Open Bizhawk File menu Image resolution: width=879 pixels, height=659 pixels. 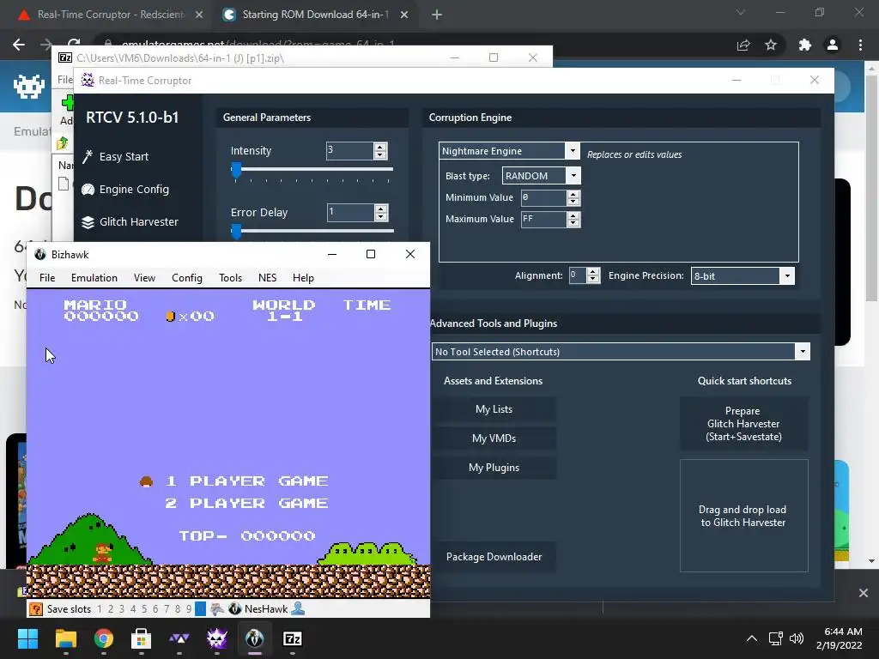47,278
